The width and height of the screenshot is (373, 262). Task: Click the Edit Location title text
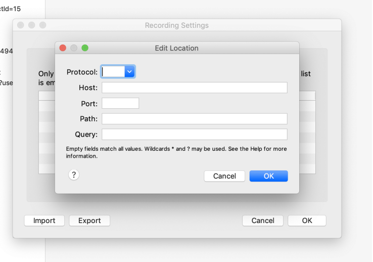point(176,49)
